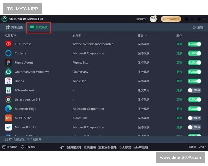Turn off Microsoft Edge startup toggle

point(194,109)
